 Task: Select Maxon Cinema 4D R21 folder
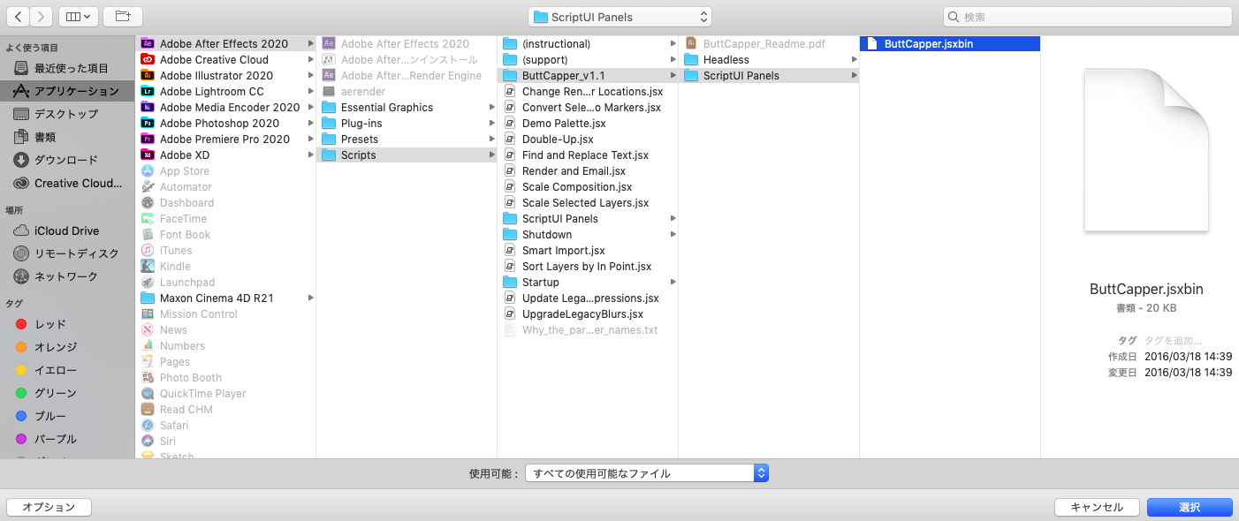pyautogui.click(x=225, y=298)
